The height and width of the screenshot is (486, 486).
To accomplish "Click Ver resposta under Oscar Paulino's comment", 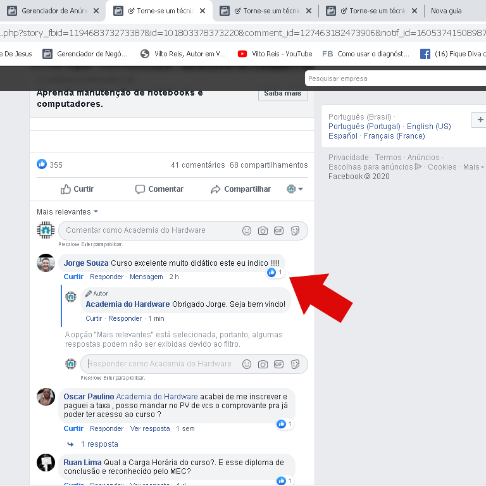I will [x=150, y=428].
